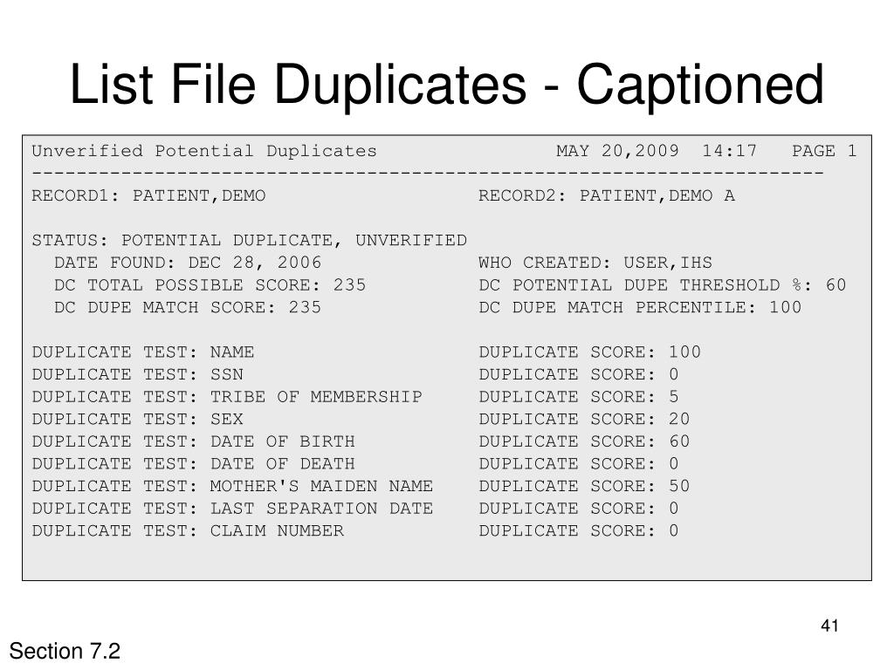Image resolution: width=894 pixels, height=670 pixels.
Task: Click the "DC TOTAL POSSIBLE SCORE: 235" line
Action: [210, 285]
